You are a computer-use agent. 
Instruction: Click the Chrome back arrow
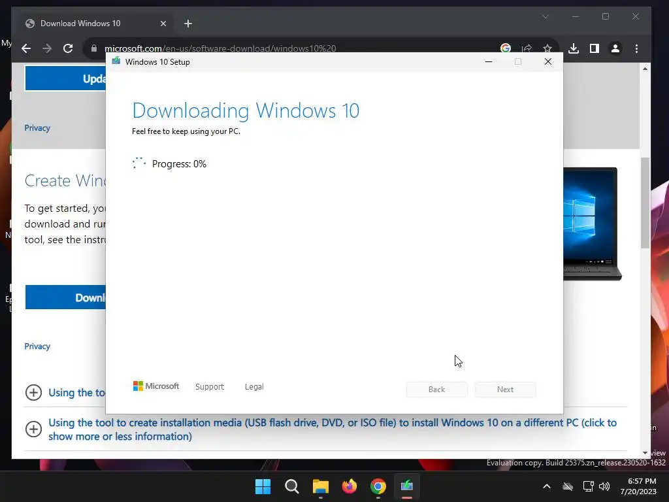pos(26,48)
